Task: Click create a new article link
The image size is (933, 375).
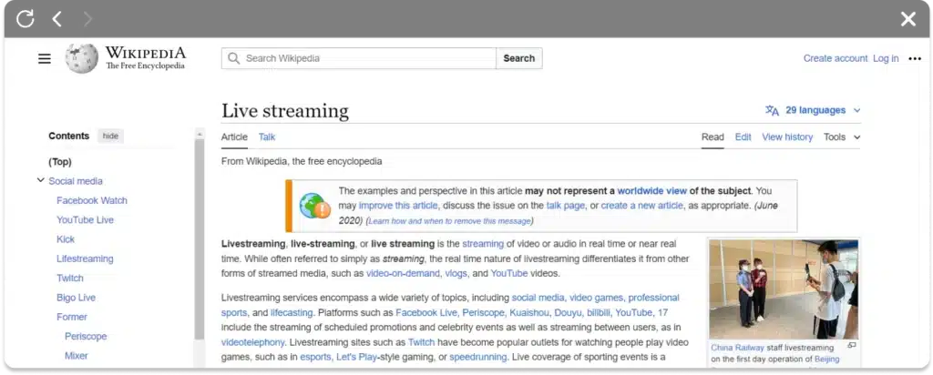Action: [x=641, y=206]
